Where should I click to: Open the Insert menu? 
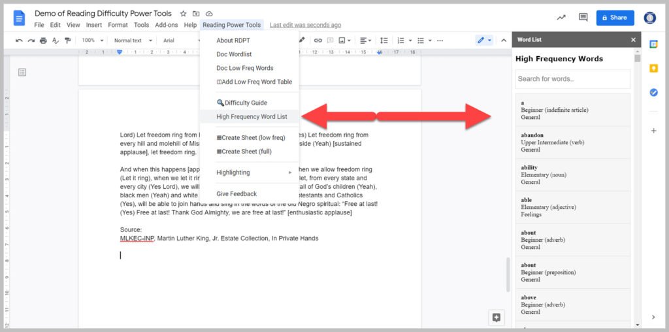click(94, 25)
